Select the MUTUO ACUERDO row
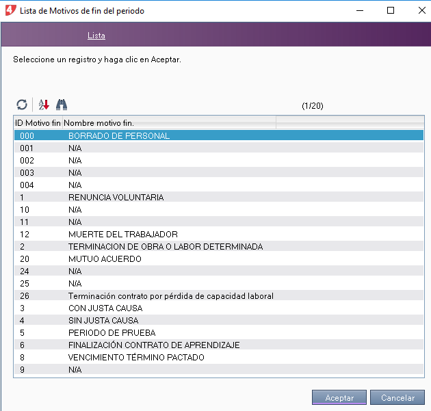 coord(105,259)
